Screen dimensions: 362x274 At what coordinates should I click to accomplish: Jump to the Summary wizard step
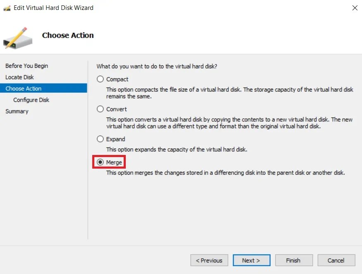tap(17, 111)
